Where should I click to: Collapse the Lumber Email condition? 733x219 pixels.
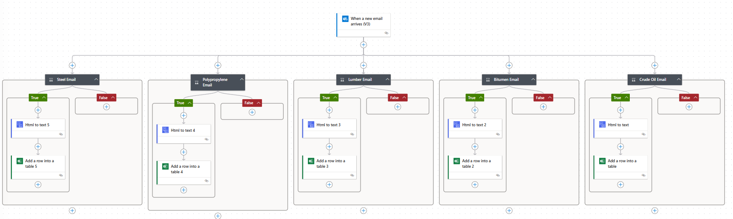pyautogui.click(x=387, y=79)
